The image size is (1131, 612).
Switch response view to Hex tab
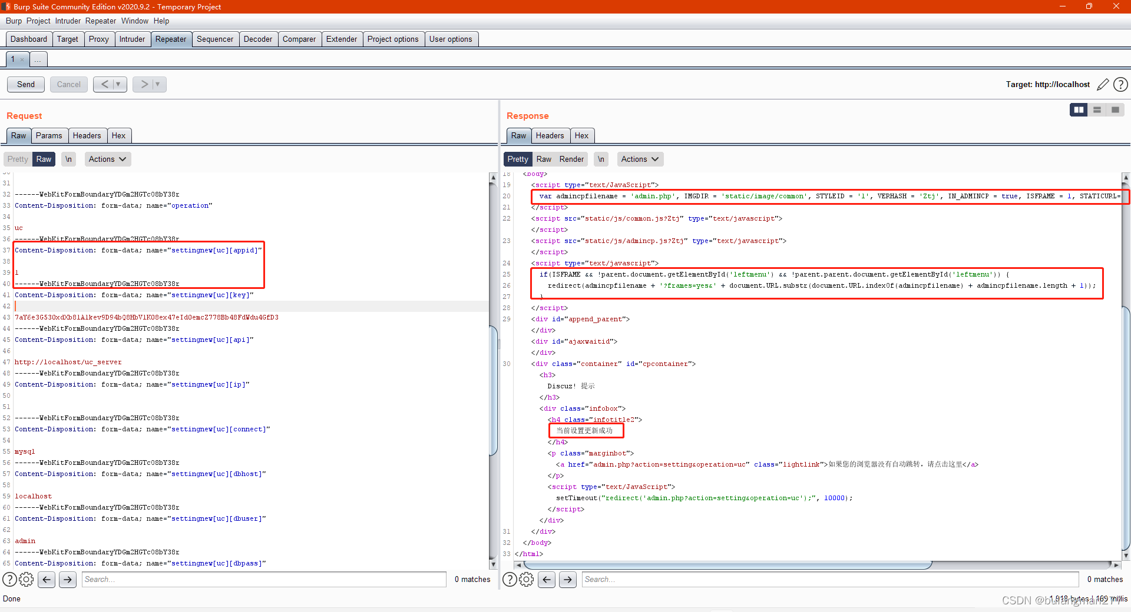coord(581,135)
